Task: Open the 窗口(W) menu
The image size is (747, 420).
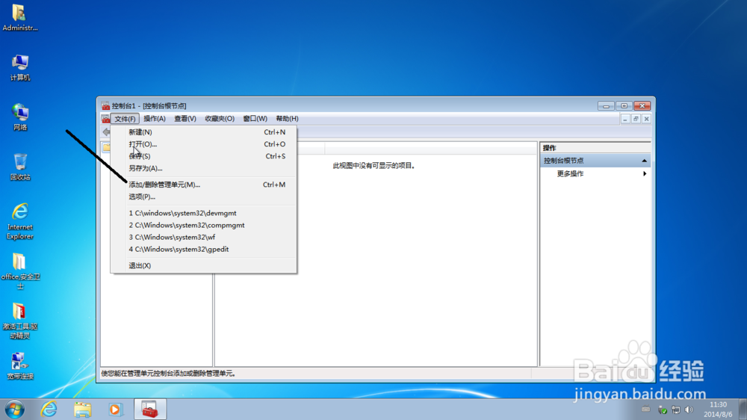Action: [x=255, y=119]
